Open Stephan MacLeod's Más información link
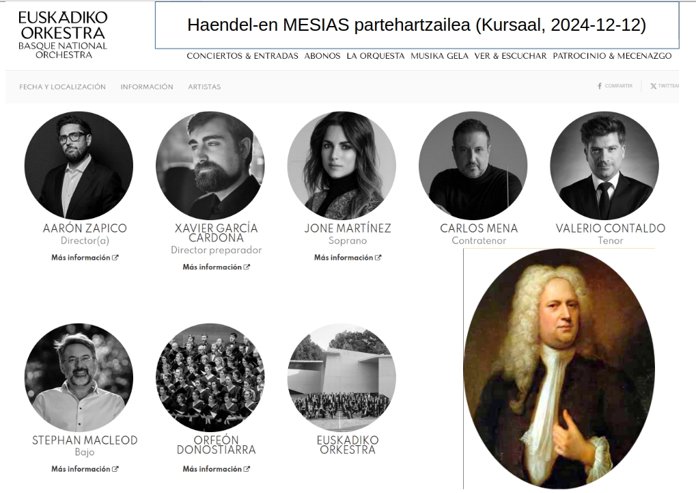The height and width of the screenshot is (493, 696). 85,469
